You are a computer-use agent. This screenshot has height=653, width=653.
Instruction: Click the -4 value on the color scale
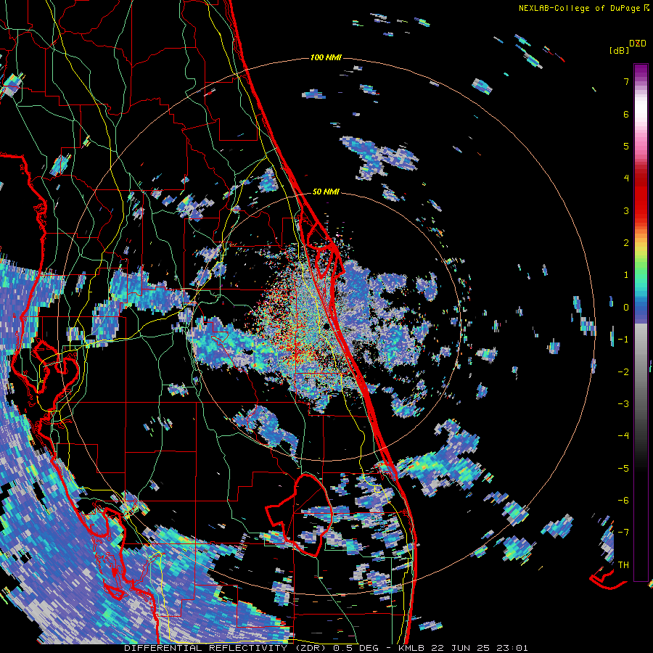623,436
